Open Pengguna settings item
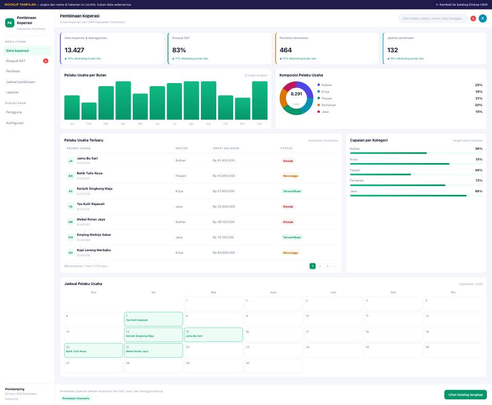This screenshot has height=405, width=492. [x=27, y=112]
